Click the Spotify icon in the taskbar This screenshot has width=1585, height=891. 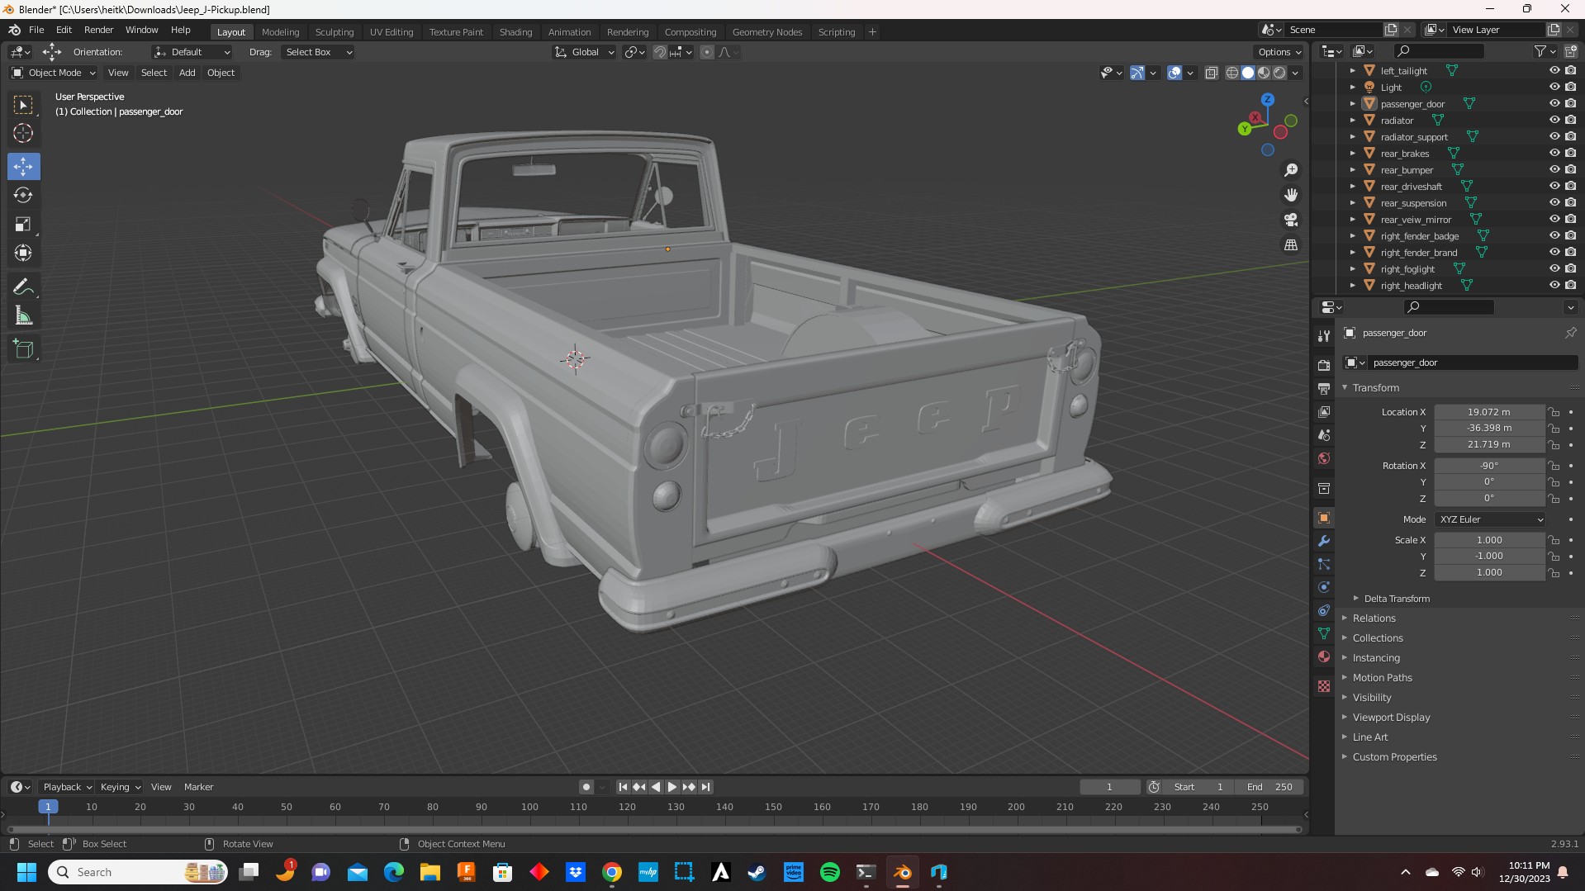829,872
